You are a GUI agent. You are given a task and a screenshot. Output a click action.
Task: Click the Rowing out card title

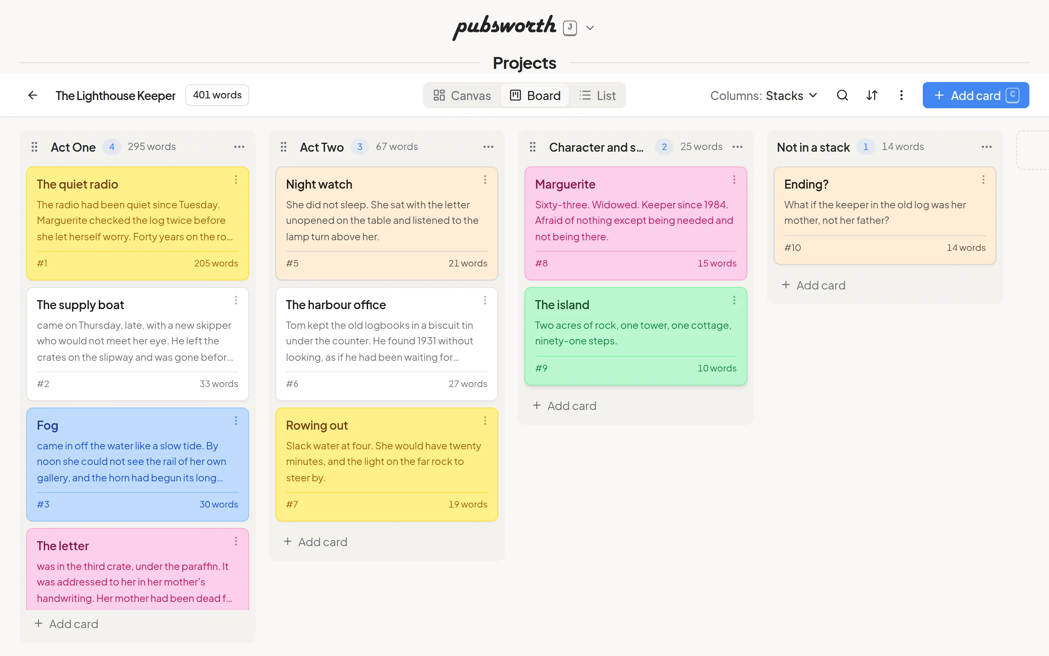317,425
